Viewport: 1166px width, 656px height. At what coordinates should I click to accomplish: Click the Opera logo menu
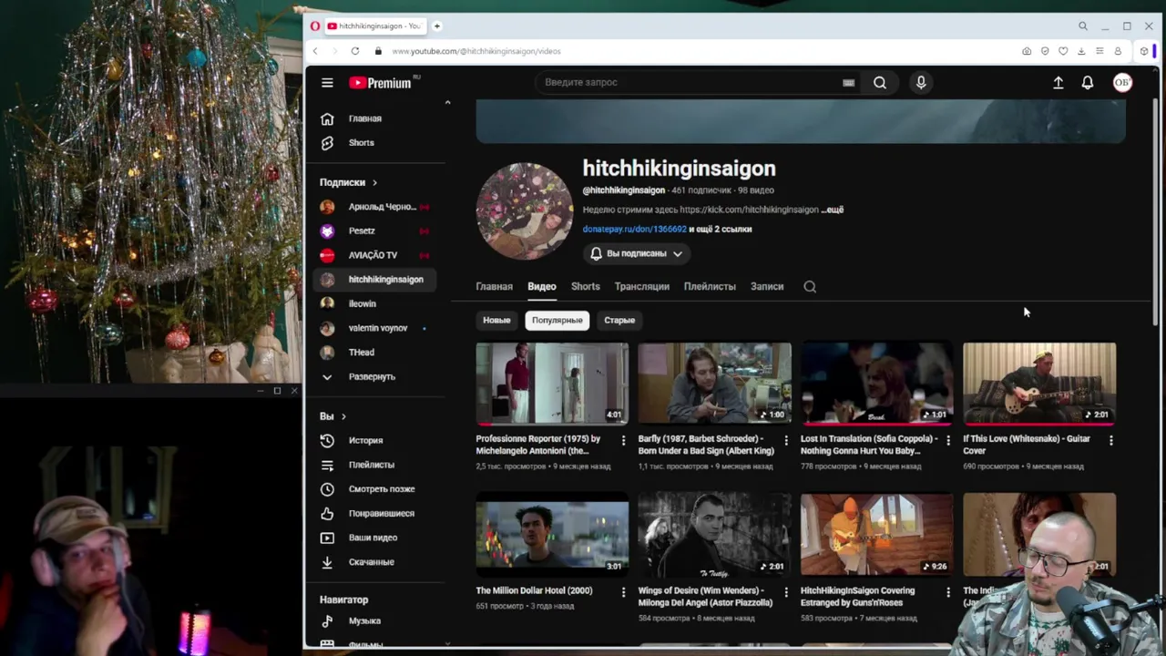[315, 26]
